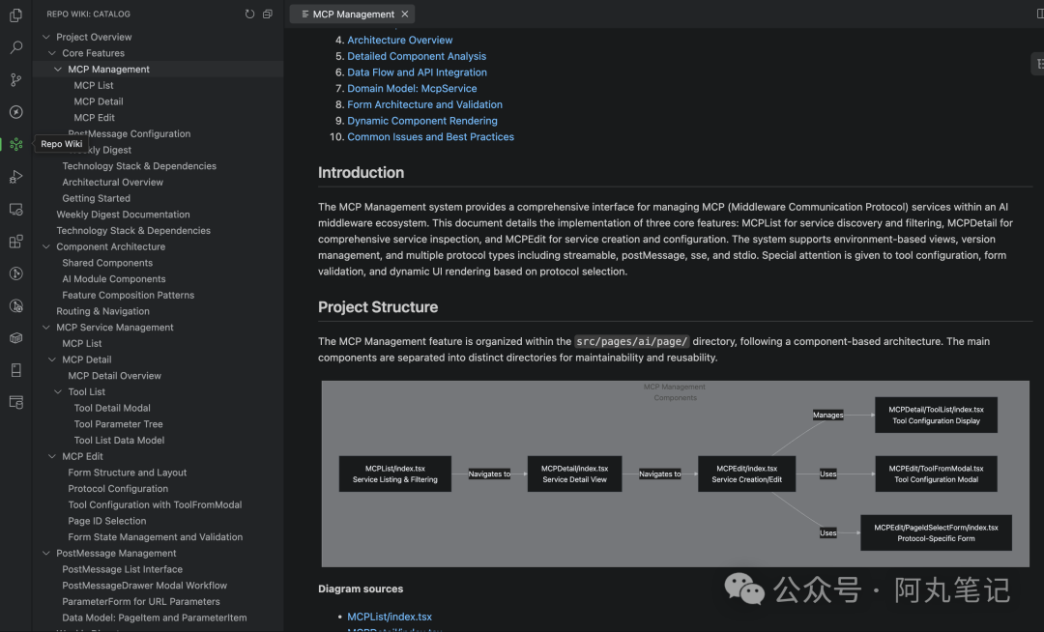Open the Detailed Component Analysis link
Viewport: 1044px width, 632px height.
point(416,57)
